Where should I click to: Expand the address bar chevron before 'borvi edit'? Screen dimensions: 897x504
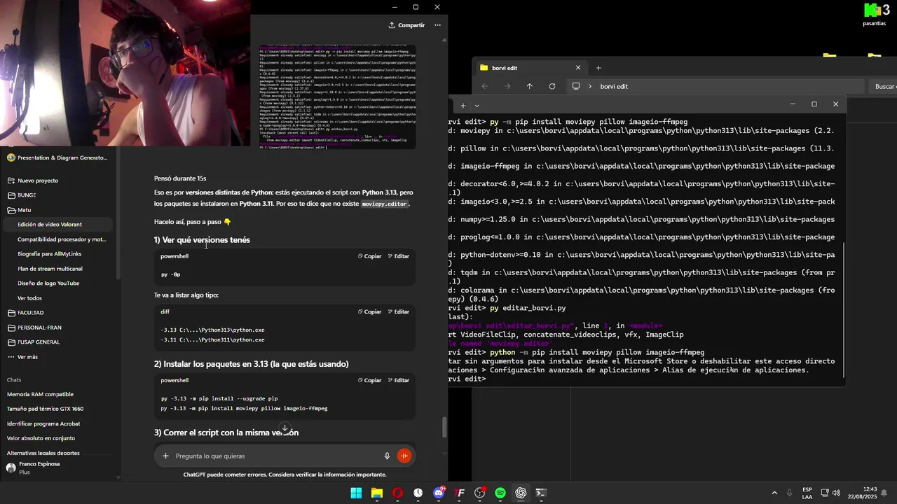click(x=590, y=86)
